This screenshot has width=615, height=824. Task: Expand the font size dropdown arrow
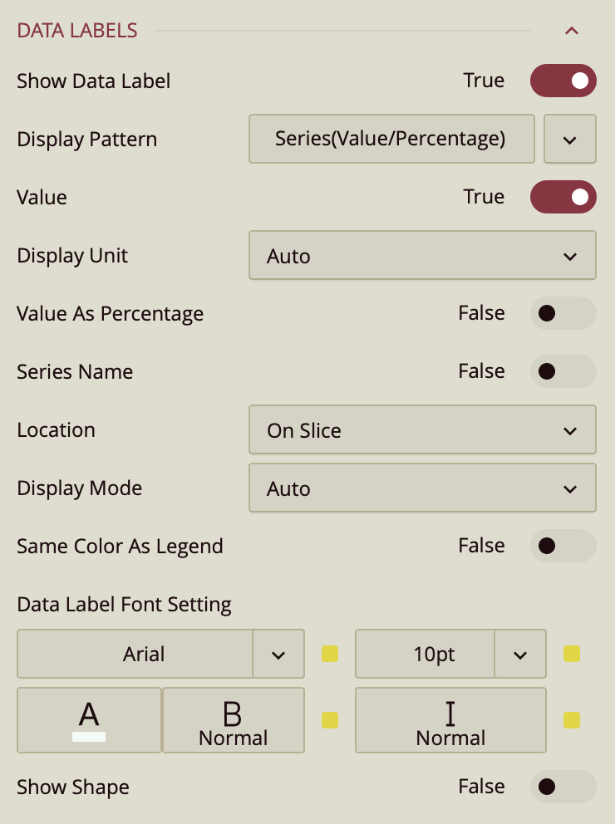pos(519,655)
